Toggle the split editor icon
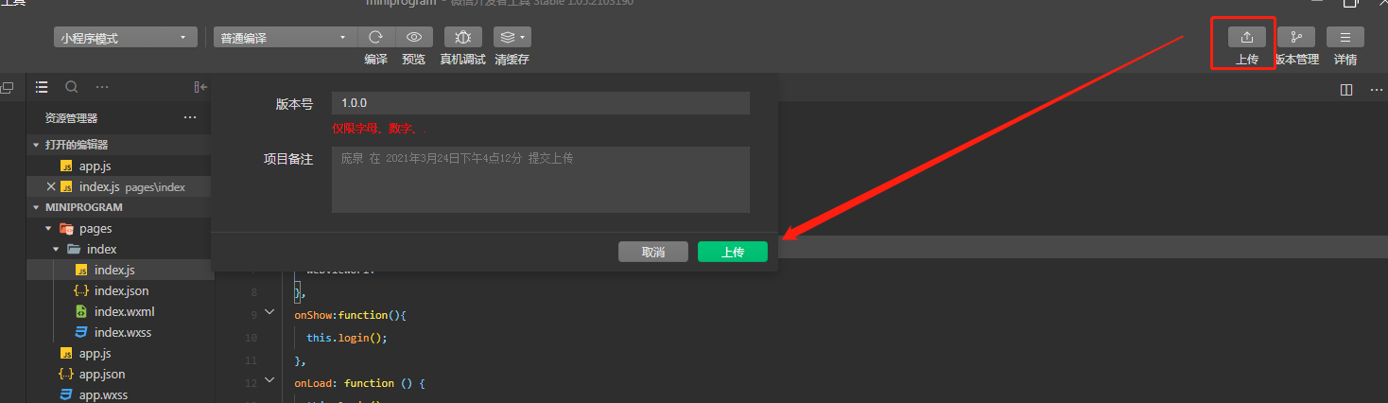Viewport: 1388px width, 403px height. (x=1346, y=89)
